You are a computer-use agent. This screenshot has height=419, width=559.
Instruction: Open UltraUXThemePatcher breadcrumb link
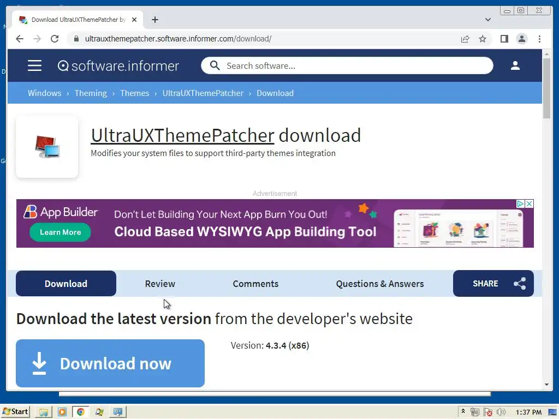tap(203, 93)
